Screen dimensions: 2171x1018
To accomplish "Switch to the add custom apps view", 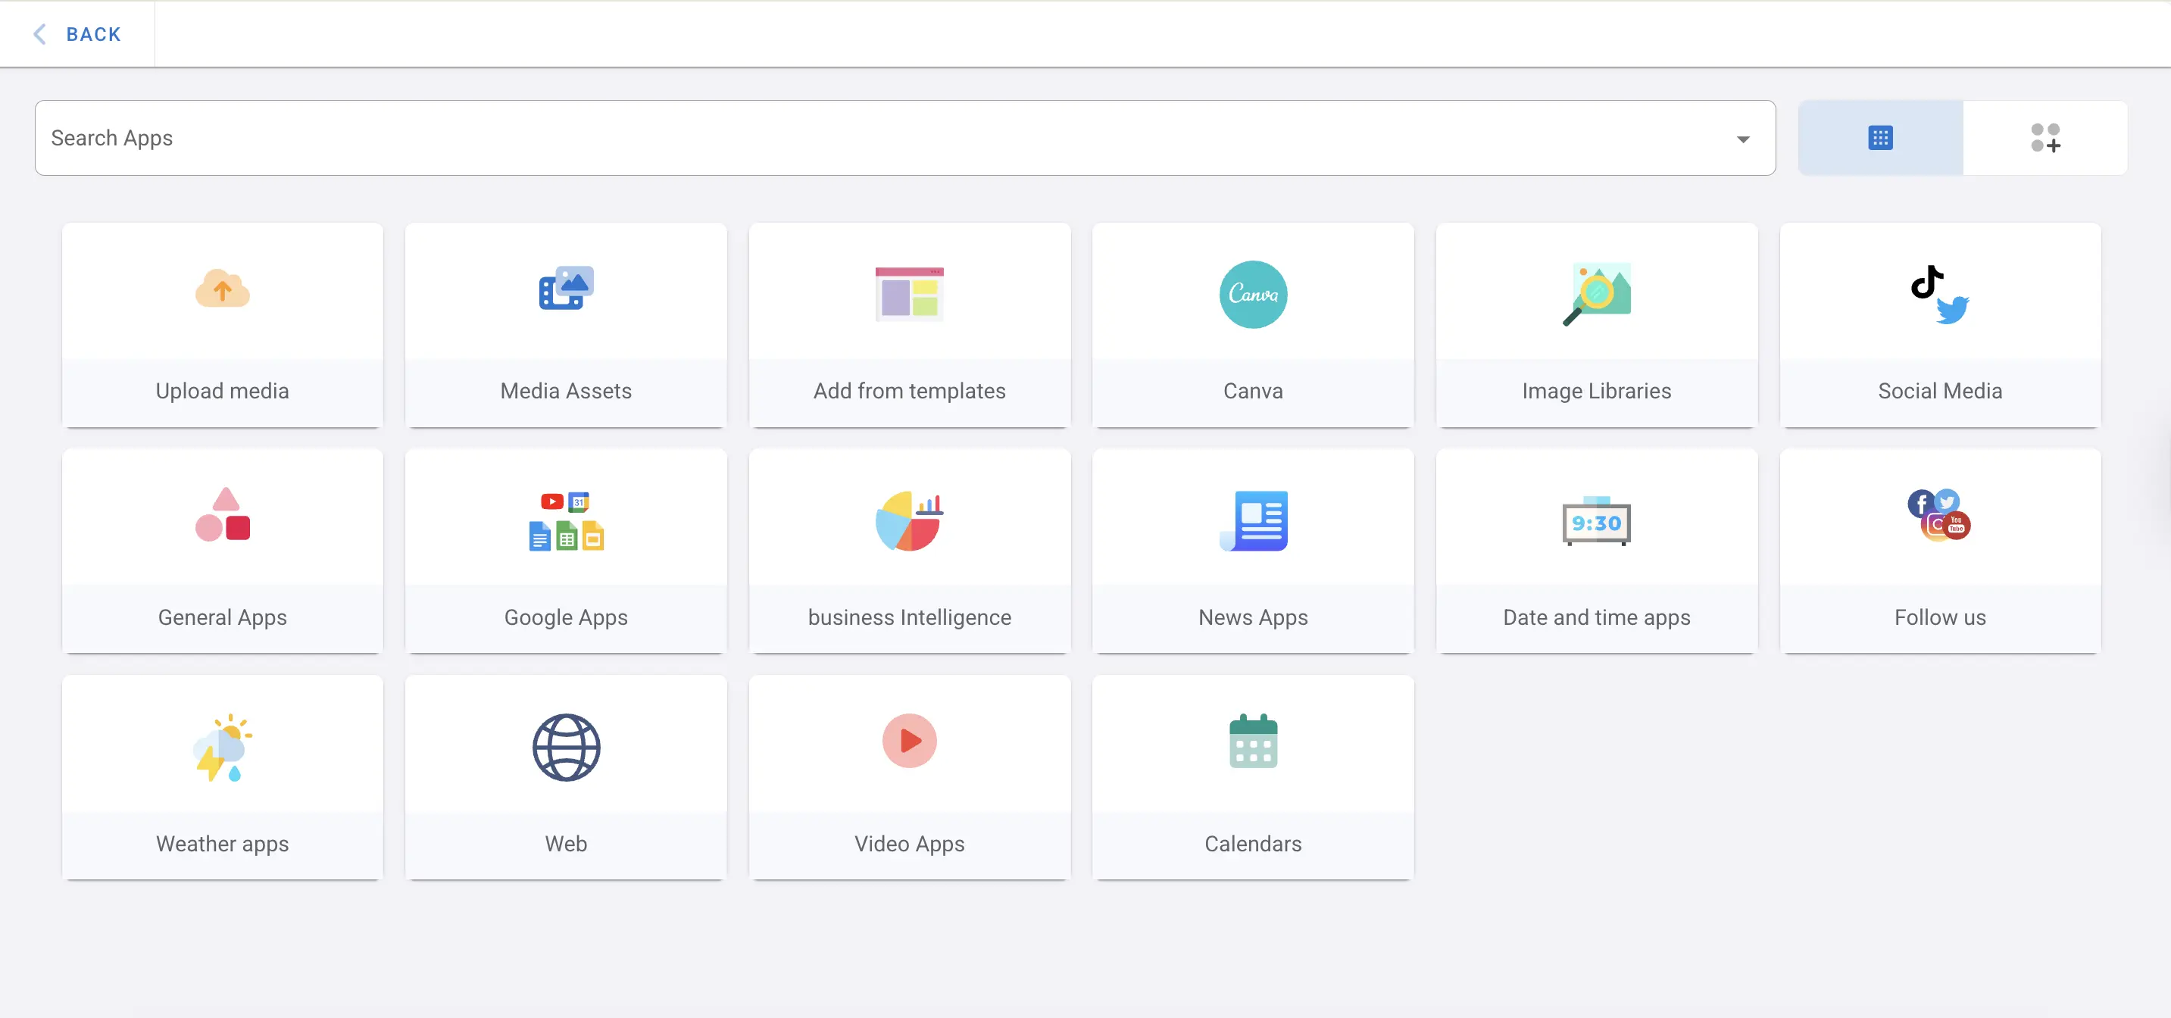I will (x=2045, y=137).
